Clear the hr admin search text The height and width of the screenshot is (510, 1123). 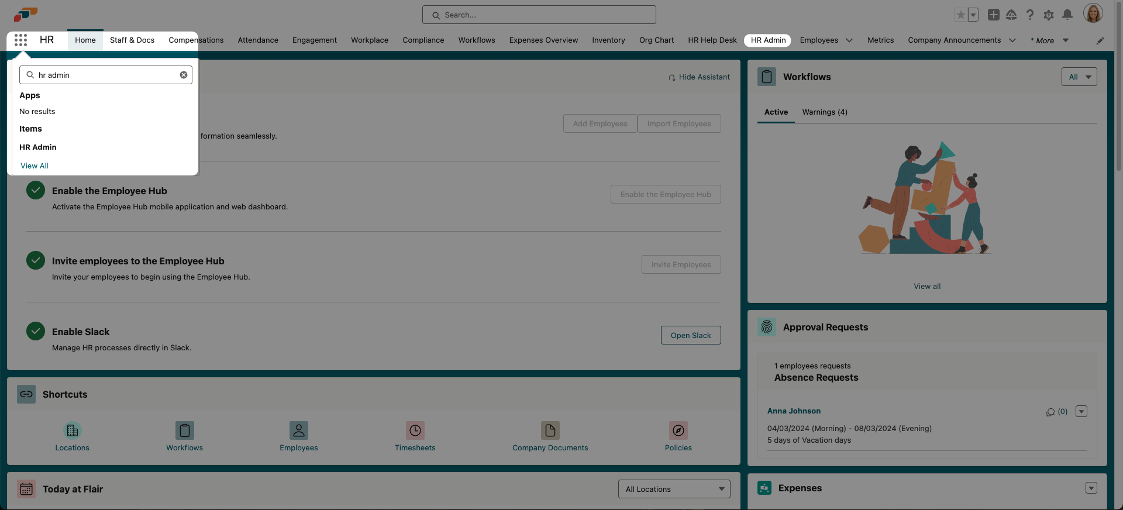184,75
